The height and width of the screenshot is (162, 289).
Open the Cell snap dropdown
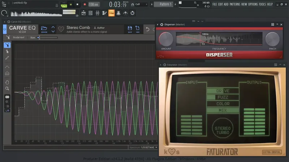141,4
